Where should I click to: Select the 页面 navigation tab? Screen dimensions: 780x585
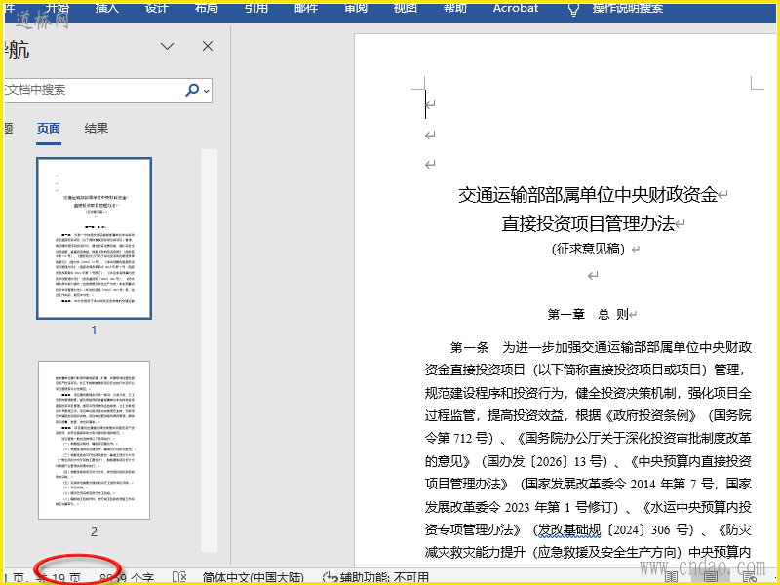pyautogui.click(x=48, y=129)
